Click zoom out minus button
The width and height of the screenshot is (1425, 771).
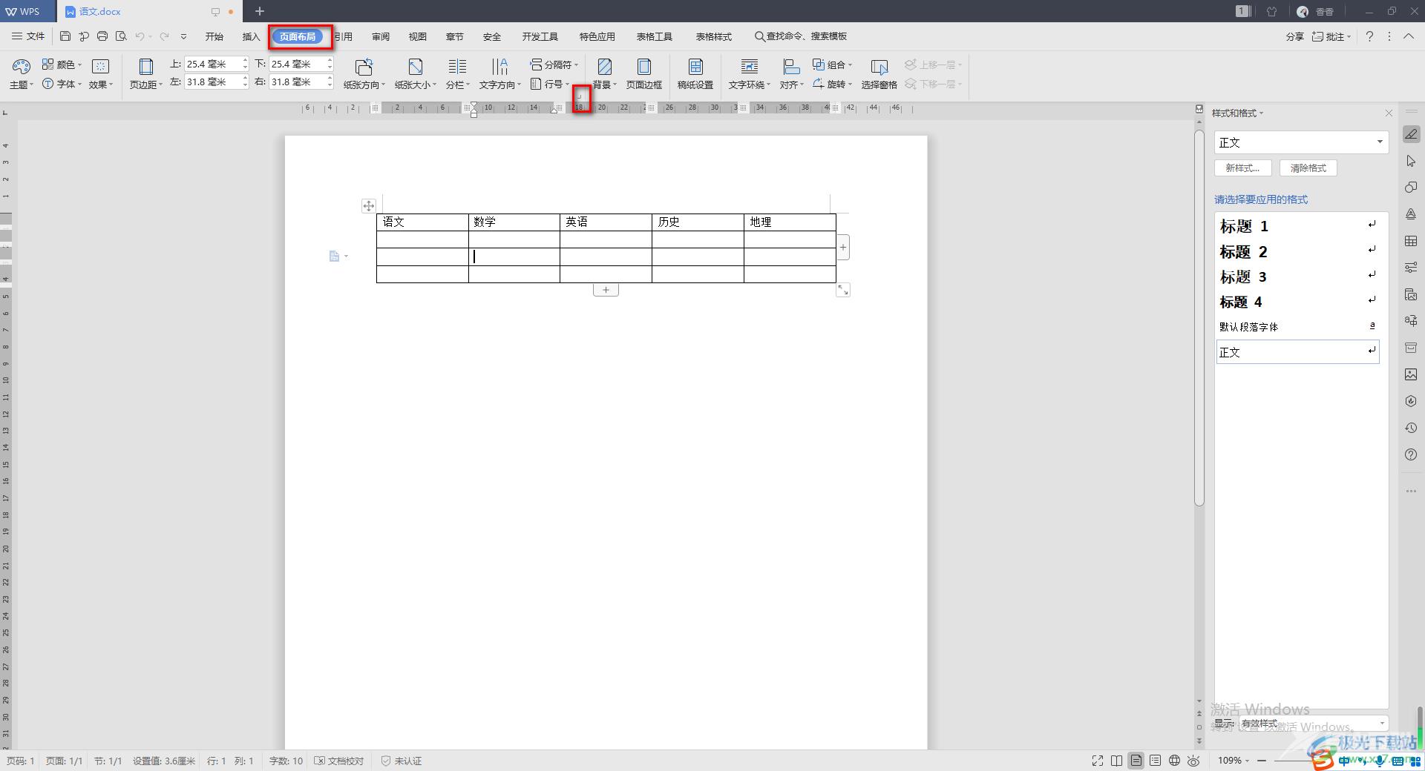(1262, 761)
